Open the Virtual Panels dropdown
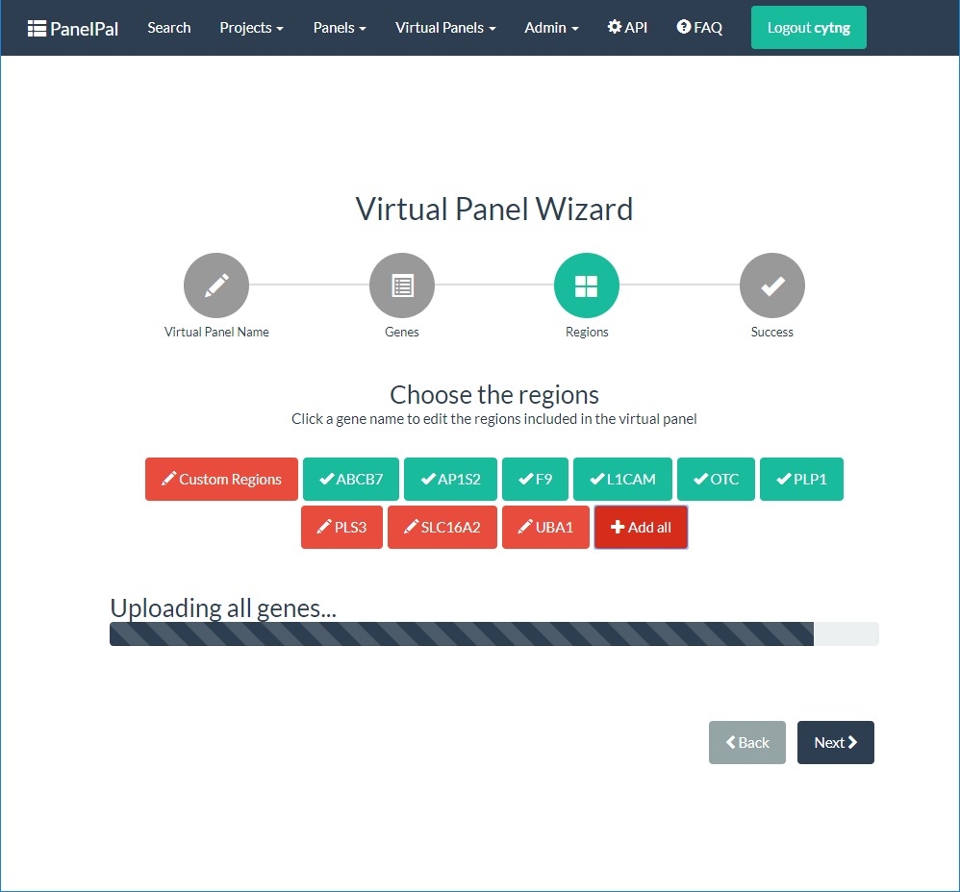 tap(445, 28)
